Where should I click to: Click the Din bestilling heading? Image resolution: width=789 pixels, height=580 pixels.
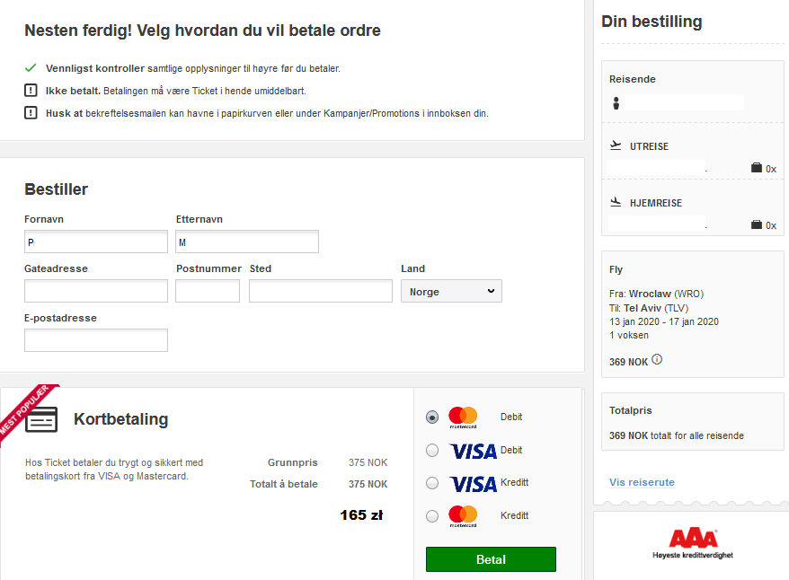pos(652,22)
